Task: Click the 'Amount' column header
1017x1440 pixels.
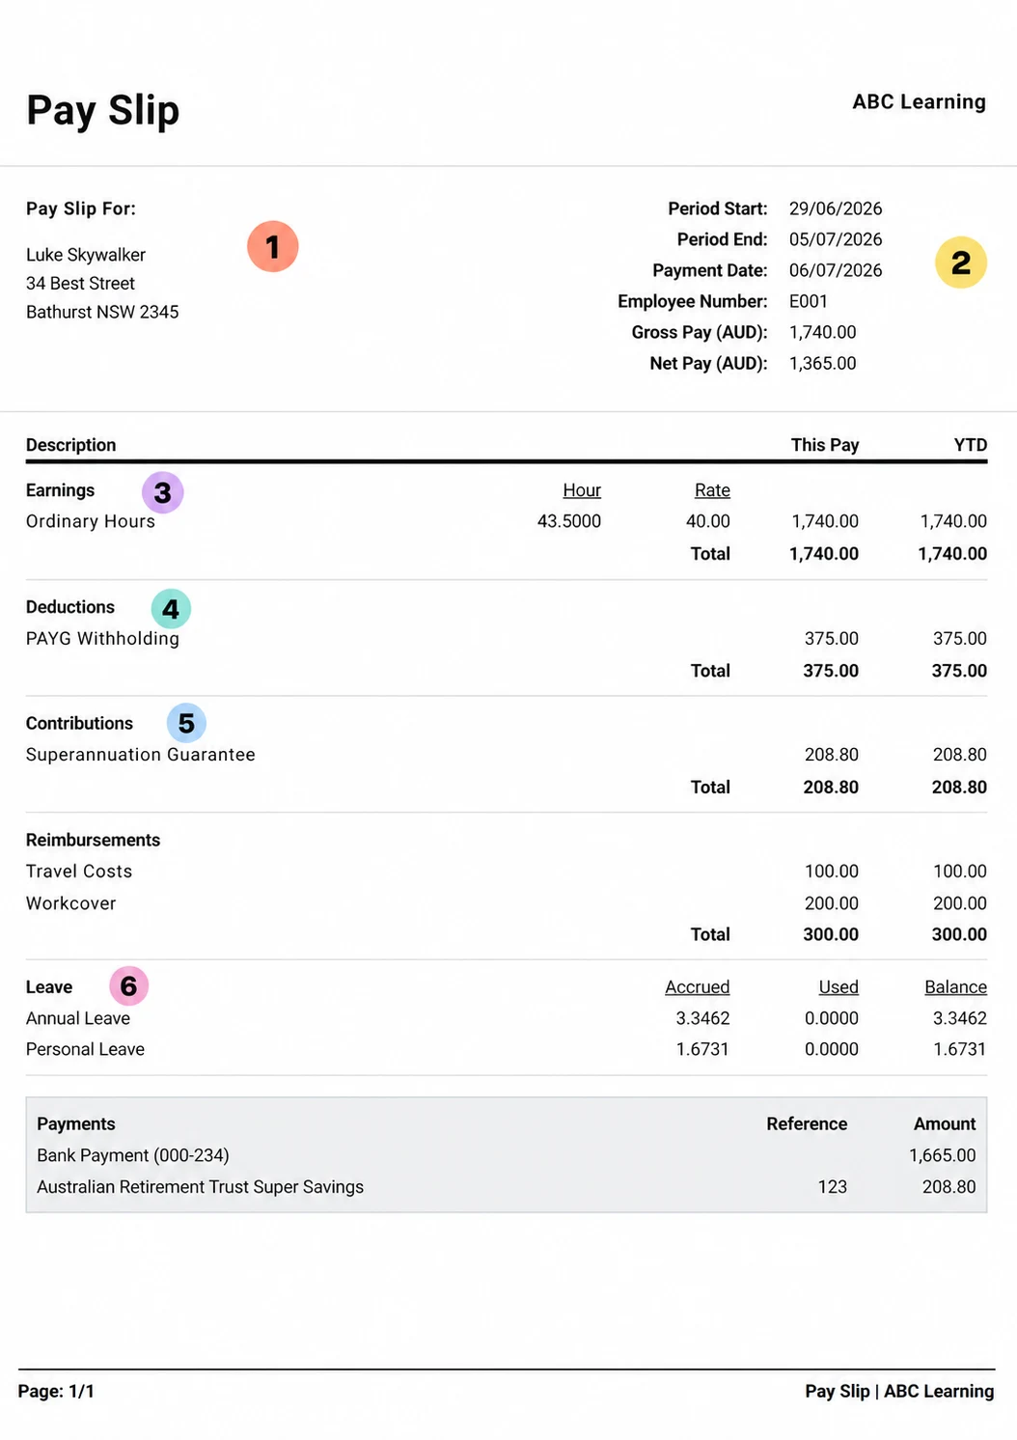Action: tap(945, 1123)
